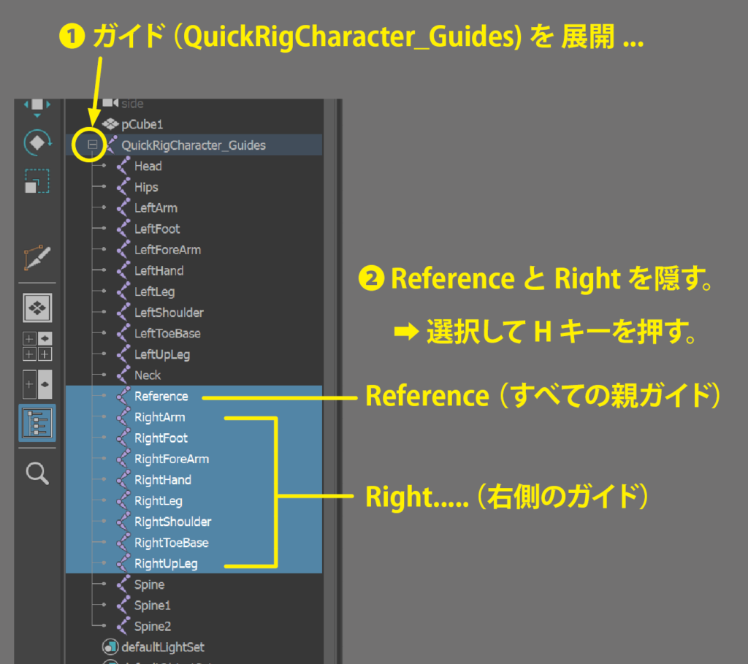Viewport: 748px width, 664px height.
Task: Click the Reference guide item
Action: [x=161, y=397]
